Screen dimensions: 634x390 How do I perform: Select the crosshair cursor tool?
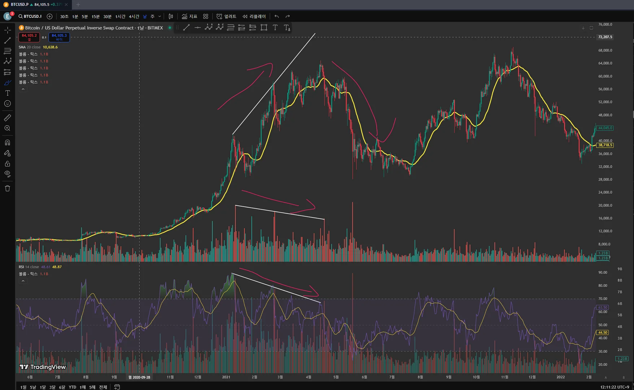(x=7, y=30)
